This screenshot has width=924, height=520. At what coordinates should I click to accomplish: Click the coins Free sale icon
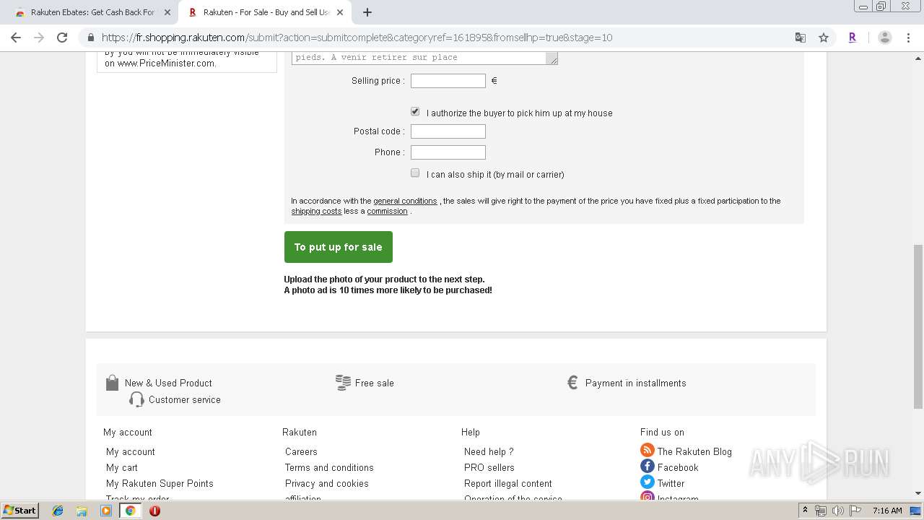[343, 383]
